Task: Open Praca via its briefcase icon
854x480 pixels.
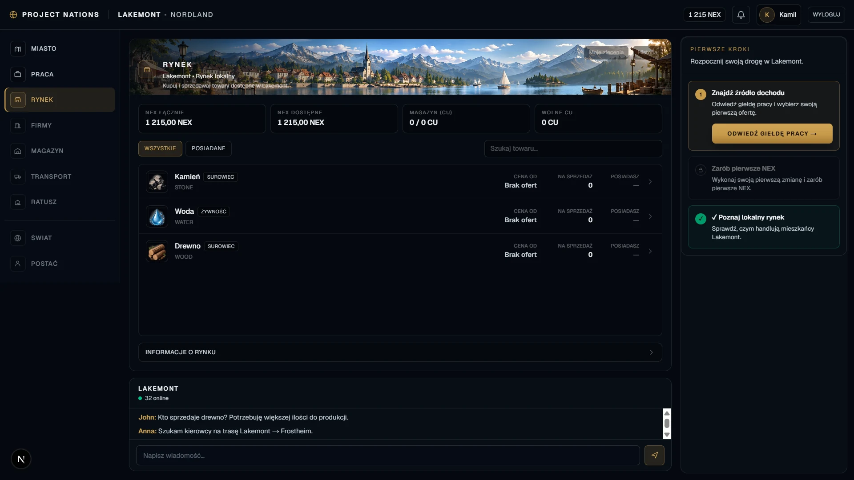Action: click(18, 74)
